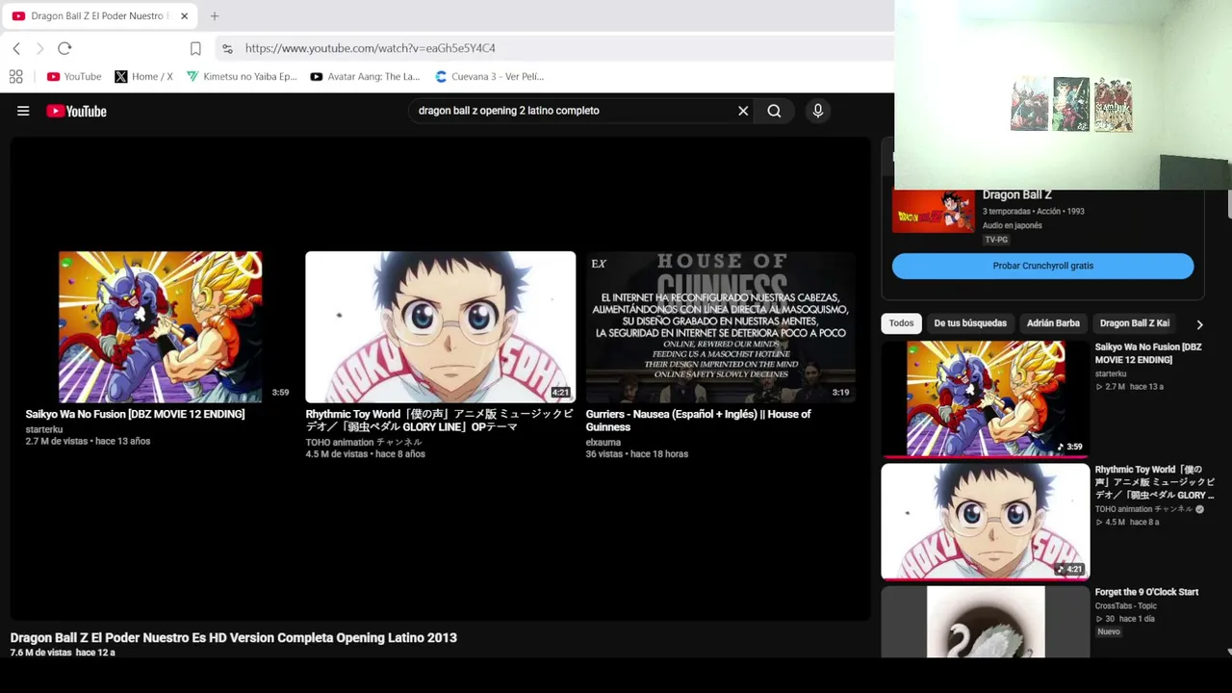Click the '7.6 M de vistas' view count

coord(41,653)
